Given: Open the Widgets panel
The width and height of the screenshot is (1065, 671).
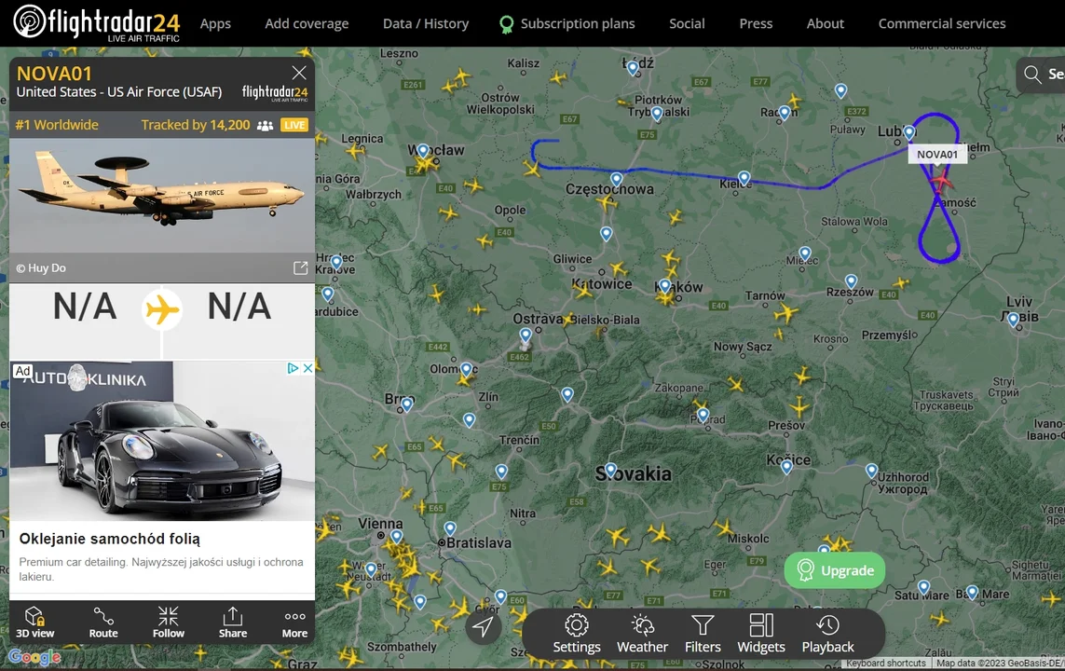Looking at the screenshot, I should tap(761, 634).
